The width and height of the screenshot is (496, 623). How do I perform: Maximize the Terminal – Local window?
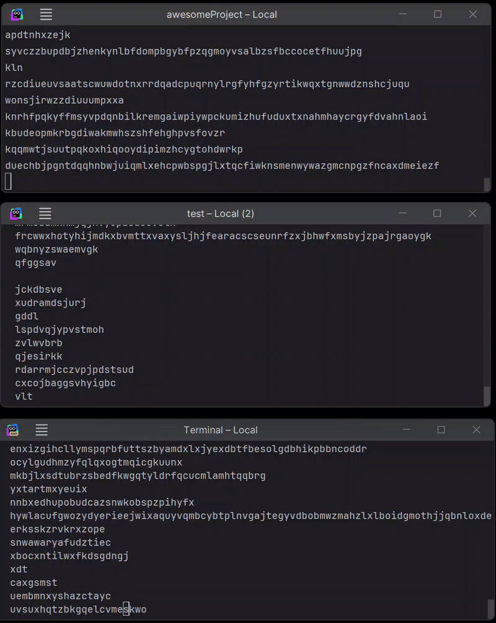[x=441, y=430]
